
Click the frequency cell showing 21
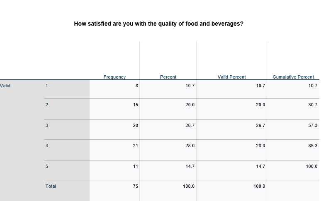pos(135,146)
